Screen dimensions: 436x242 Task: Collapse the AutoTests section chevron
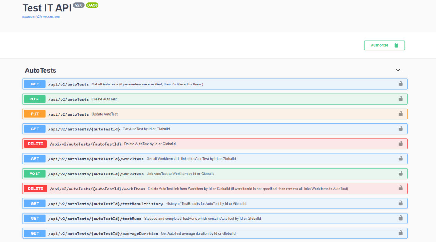pos(398,70)
